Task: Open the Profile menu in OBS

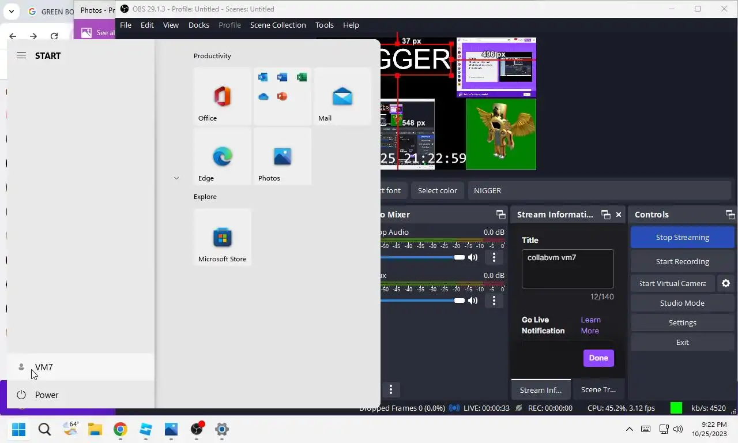Action: (x=229, y=25)
